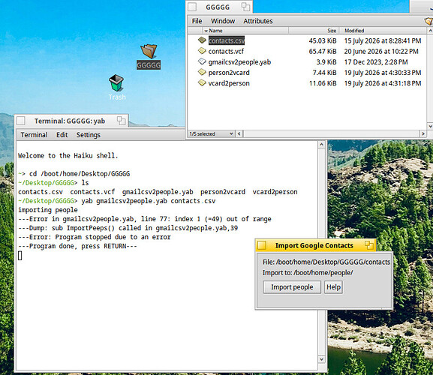
Task: Click the vcard2person file name
Action: coord(229,83)
